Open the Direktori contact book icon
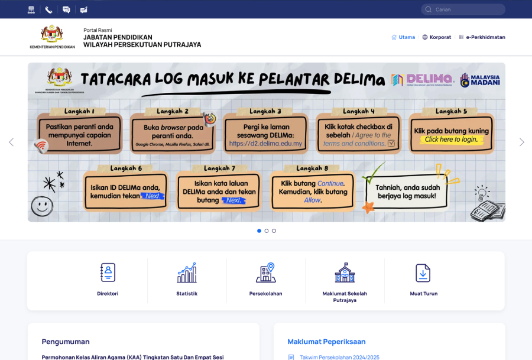The height and width of the screenshot is (360, 532). point(108,273)
